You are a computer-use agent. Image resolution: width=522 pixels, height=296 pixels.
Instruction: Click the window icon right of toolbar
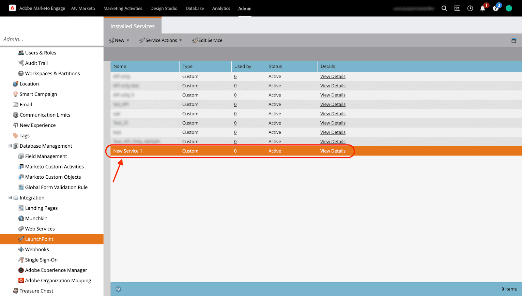pyautogui.click(x=514, y=40)
